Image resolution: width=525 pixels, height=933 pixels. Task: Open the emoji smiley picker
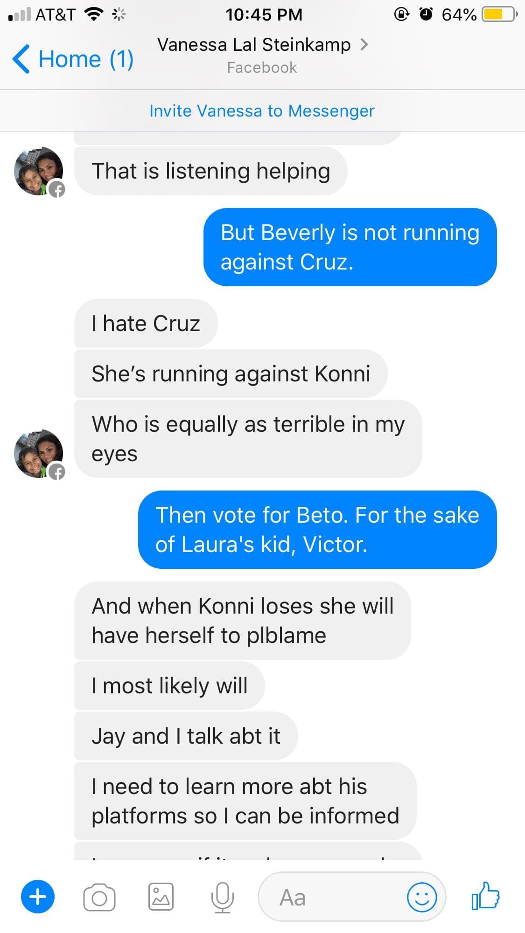pyautogui.click(x=422, y=897)
